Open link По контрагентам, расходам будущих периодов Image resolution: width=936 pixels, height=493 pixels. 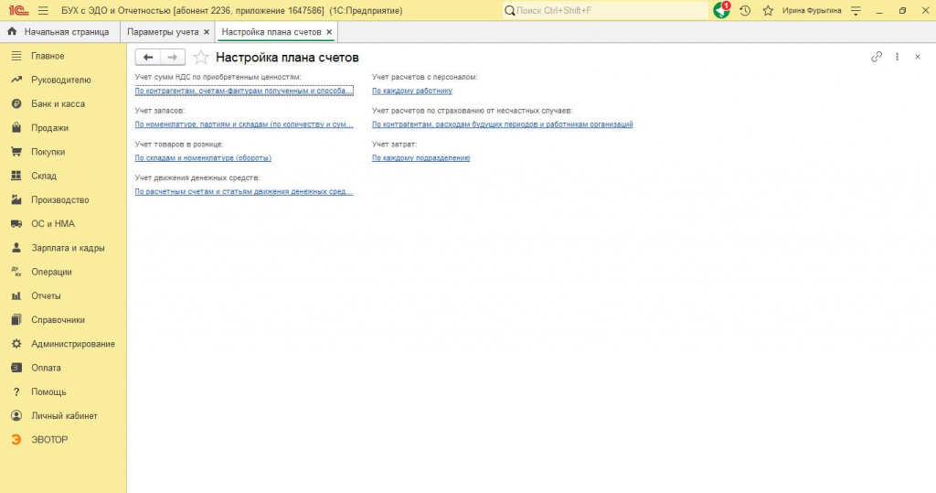point(503,124)
